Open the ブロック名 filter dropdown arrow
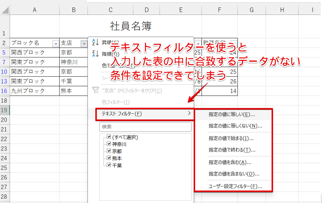The image size is (323, 203). [56, 43]
